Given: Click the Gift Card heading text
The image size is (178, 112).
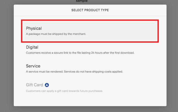Looking at the screenshot, I should click(35, 85).
